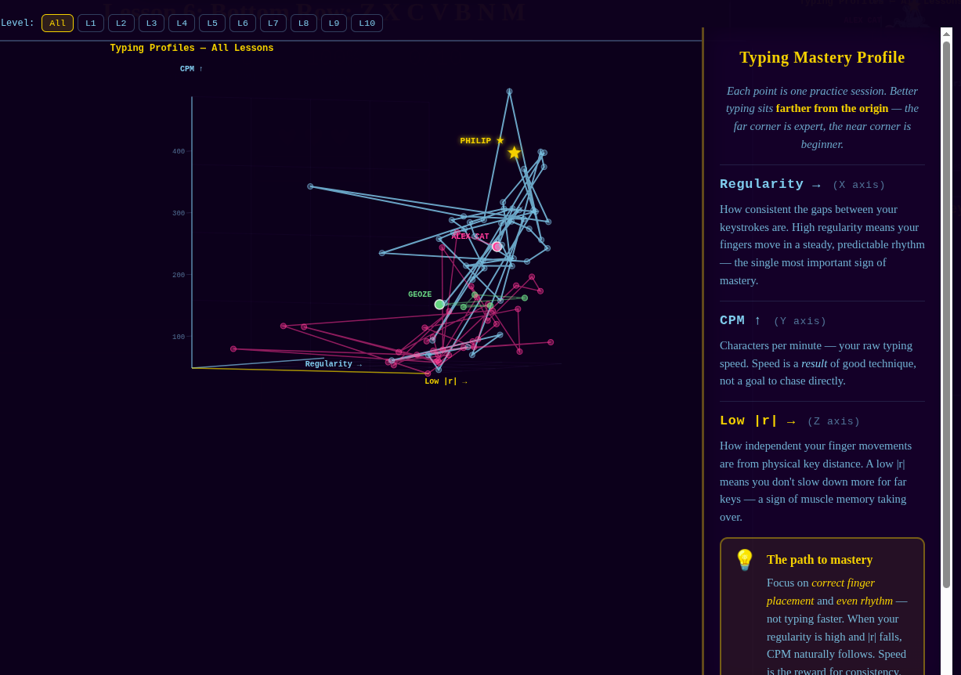Click the chart title 'Typing Profiles — All Lessons'
The width and height of the screenshot is (961, 675).
(x=192, y=49)
